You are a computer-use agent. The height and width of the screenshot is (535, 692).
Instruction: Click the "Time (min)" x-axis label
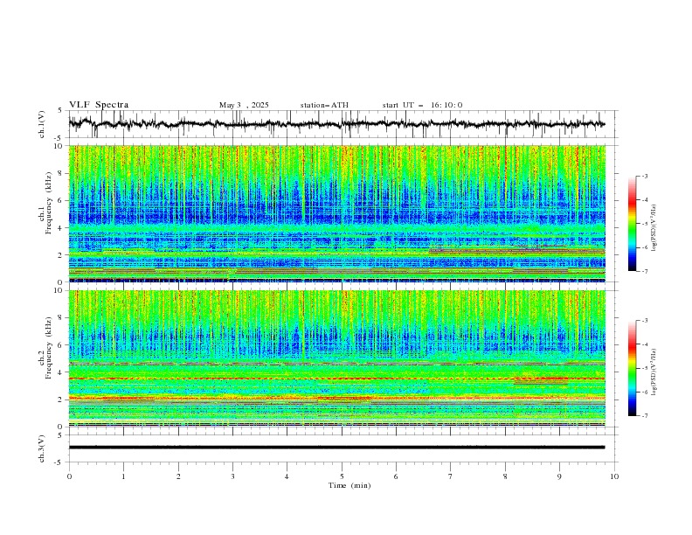click(349, 485)
